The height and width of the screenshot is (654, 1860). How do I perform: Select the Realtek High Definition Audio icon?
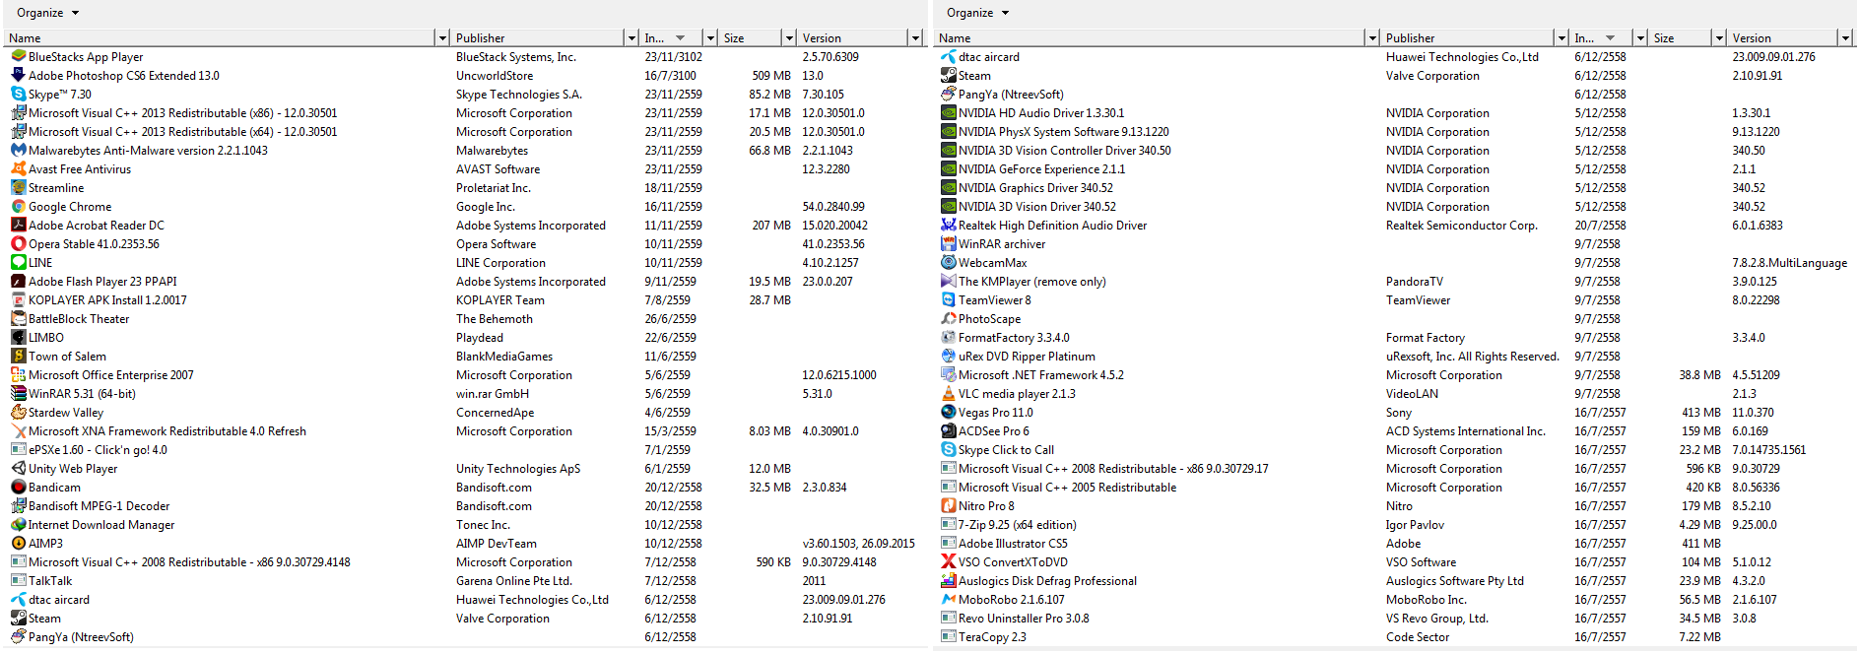pos(949,226)
